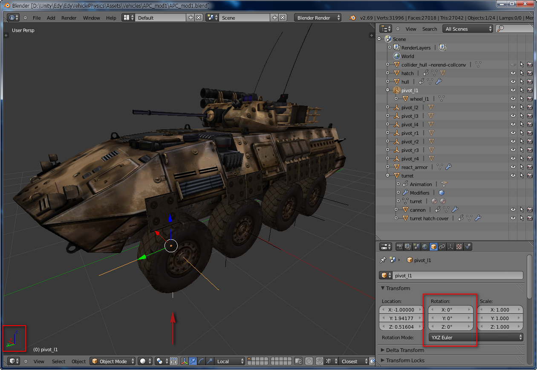Open the All Scenes outliner display dropdown

468,29
